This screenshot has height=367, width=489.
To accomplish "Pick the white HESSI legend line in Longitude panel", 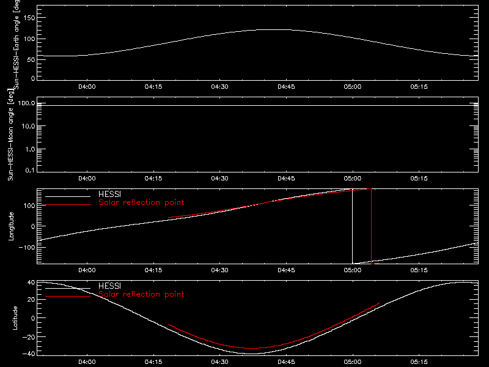I will pos(68,196).
